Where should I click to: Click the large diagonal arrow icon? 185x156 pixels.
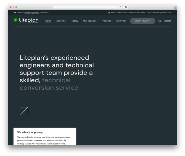24,111
